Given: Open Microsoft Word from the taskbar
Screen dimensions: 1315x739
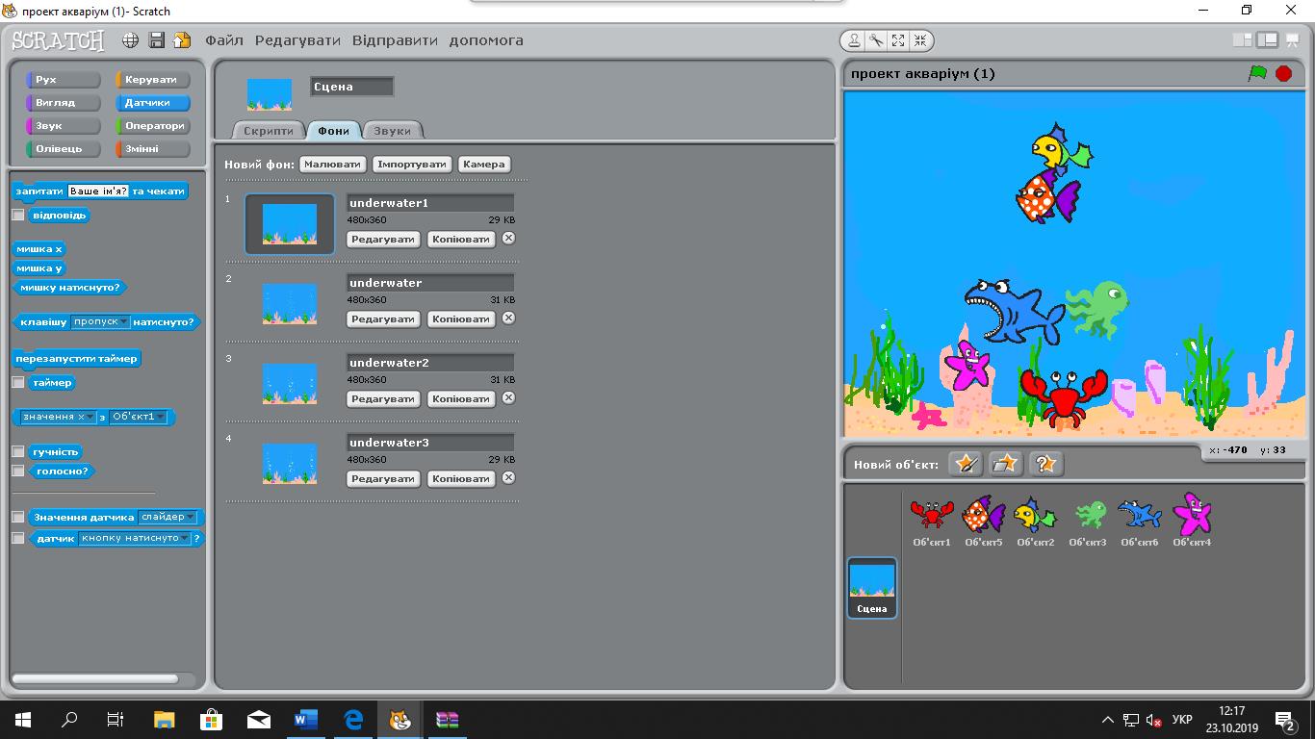Looking at the screenshot, I should point(306,719).
